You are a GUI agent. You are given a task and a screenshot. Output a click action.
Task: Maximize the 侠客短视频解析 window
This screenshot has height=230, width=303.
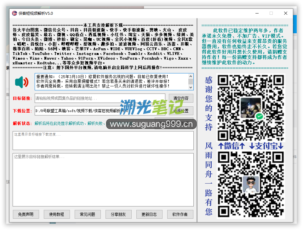(271, 13)
